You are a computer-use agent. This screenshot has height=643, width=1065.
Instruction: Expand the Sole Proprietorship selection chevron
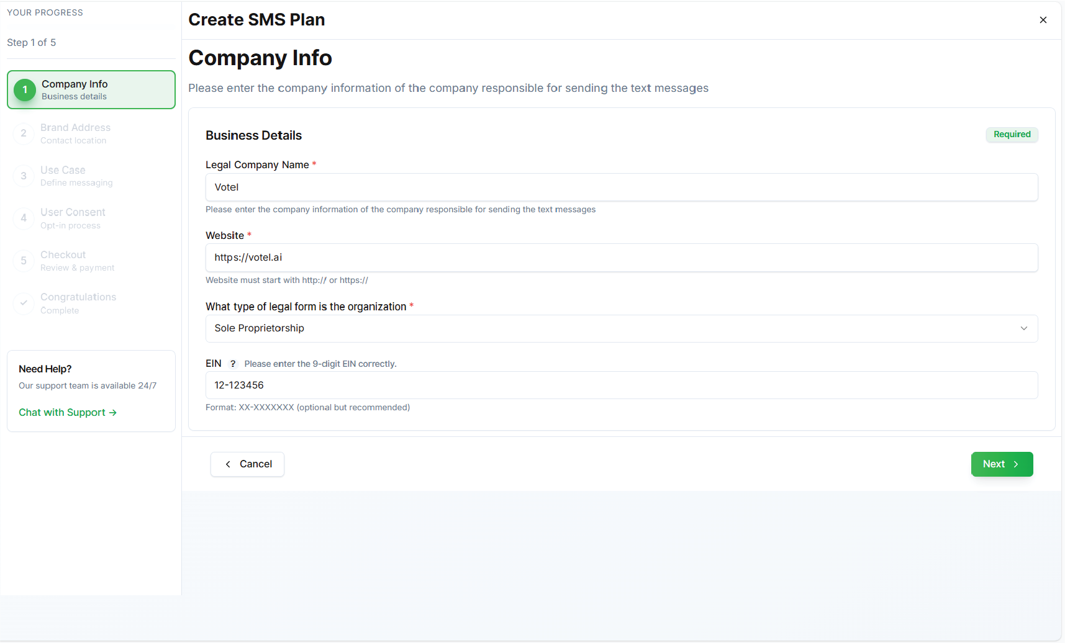pyautogui.click(x=1024, y=328)
